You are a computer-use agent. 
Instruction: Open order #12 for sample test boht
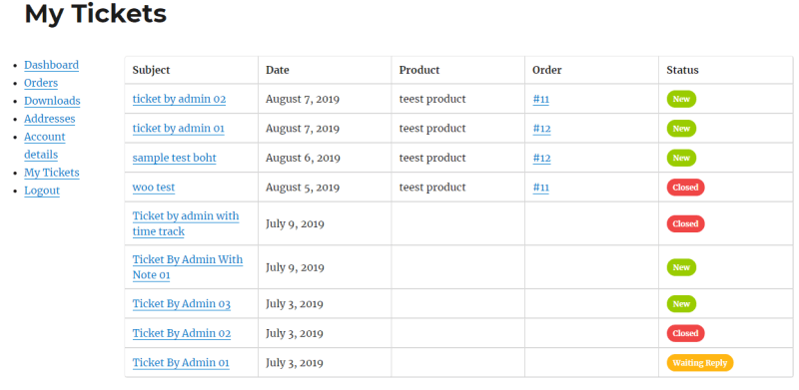[x=541, y=158]
